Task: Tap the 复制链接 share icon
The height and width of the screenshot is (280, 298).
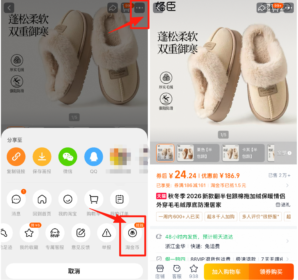Action: [16, 156]
